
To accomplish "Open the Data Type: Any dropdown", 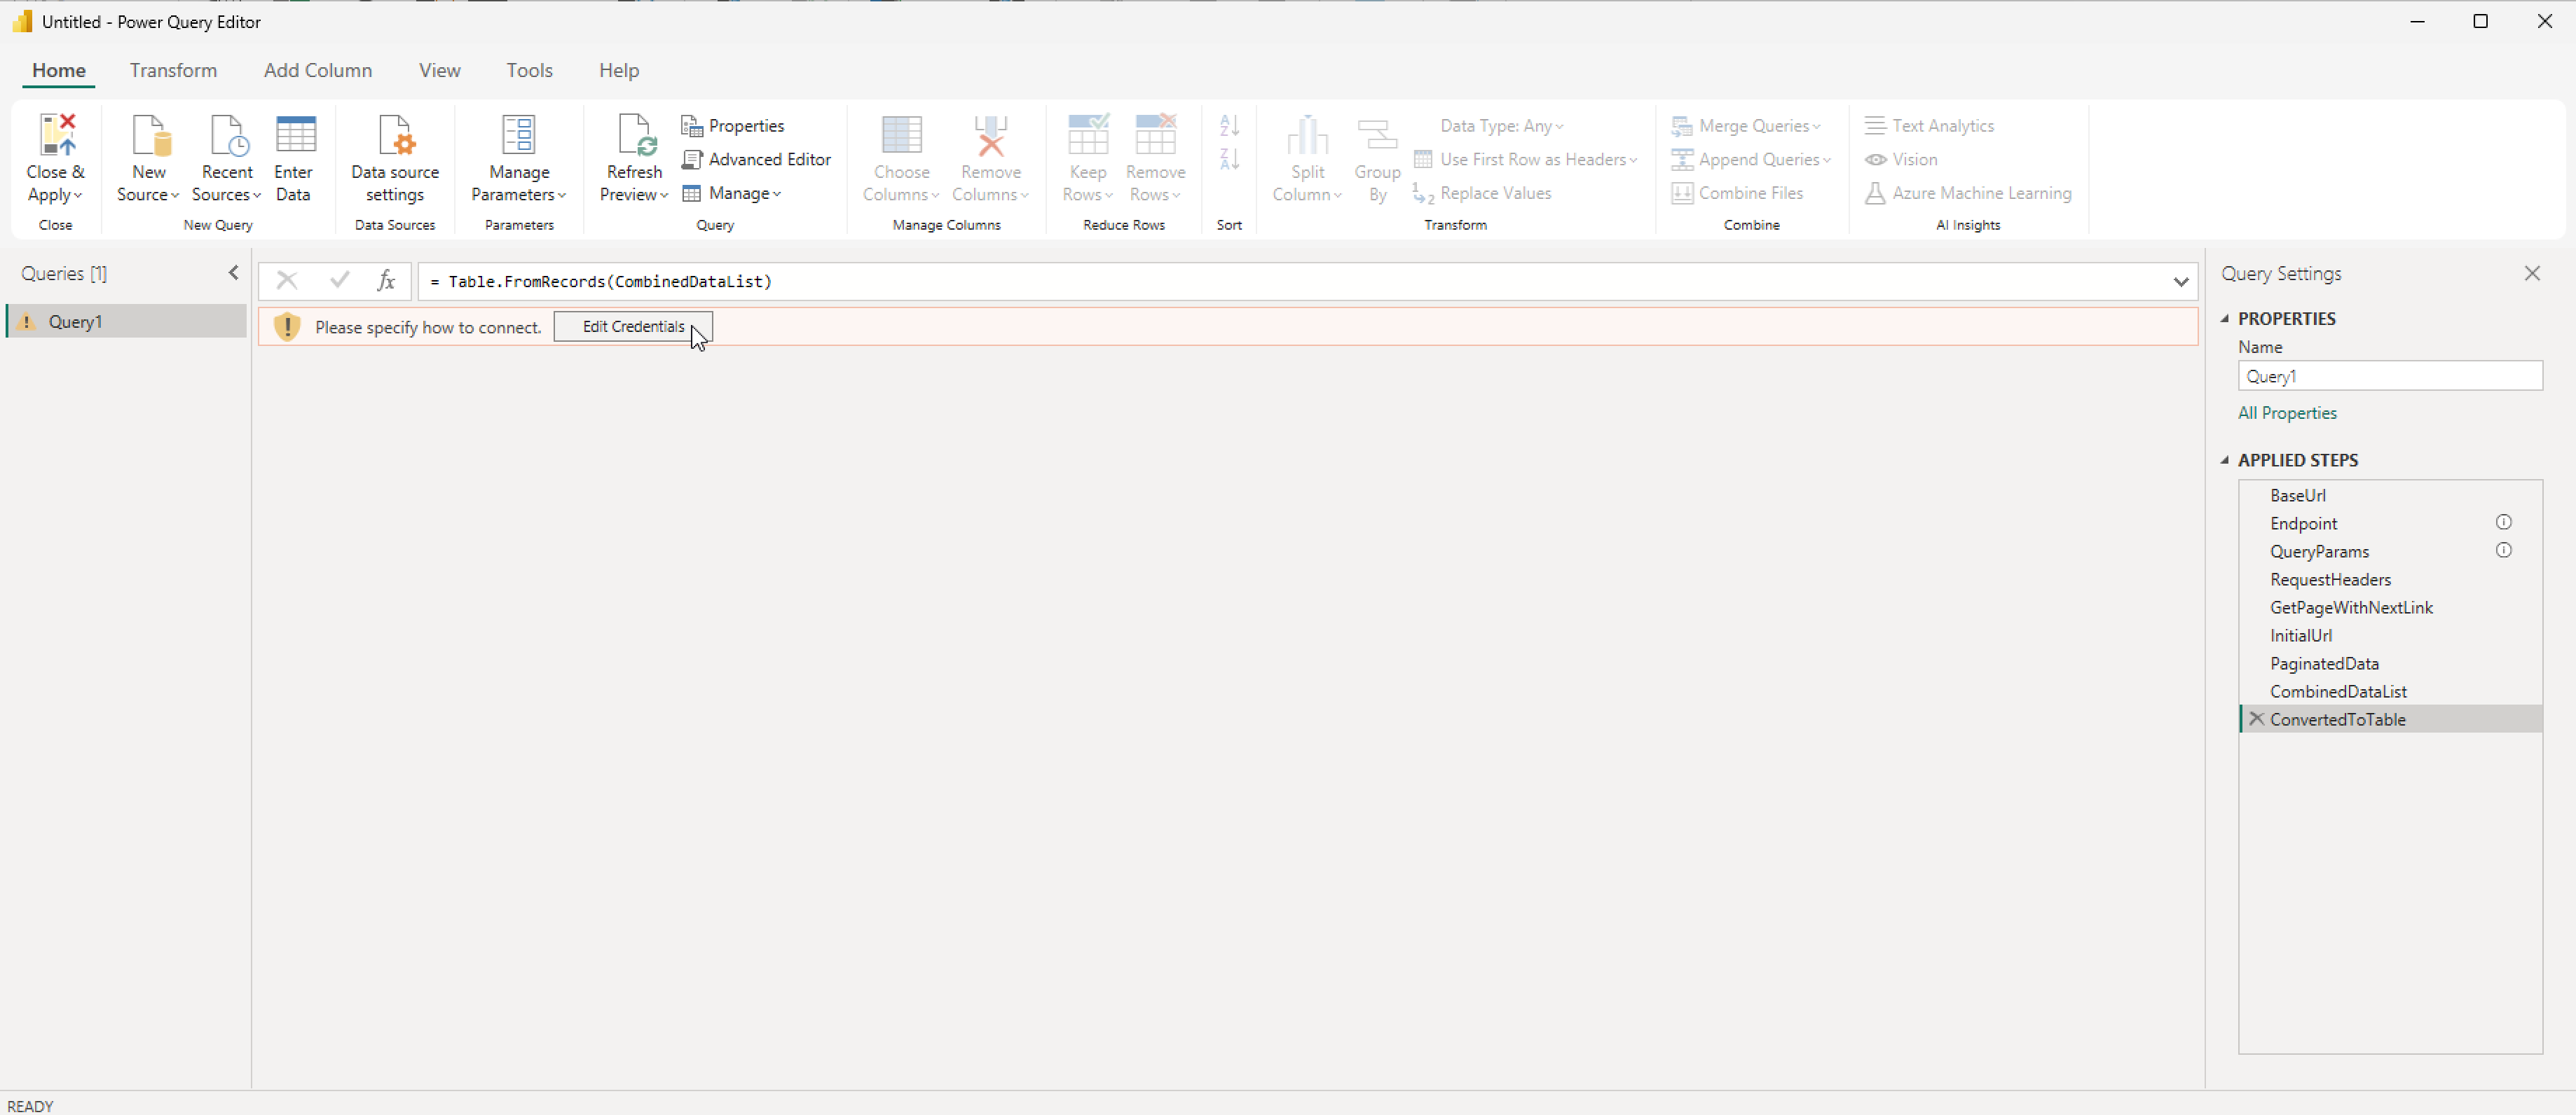I will [x=1501, y=126].
